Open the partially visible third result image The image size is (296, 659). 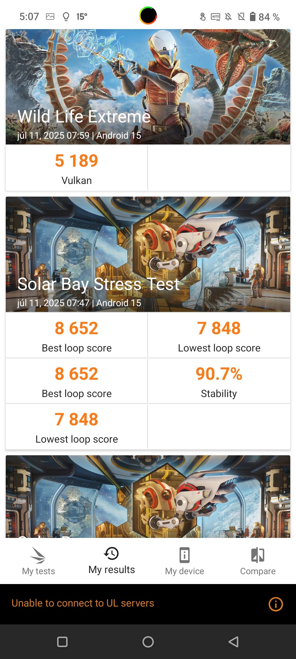click(148, 496)
